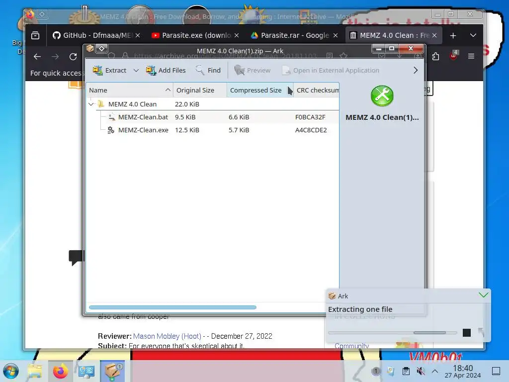The image size is (509, 382).
Task: Sort by the Name column header
Action: click(x=130, y=91)
